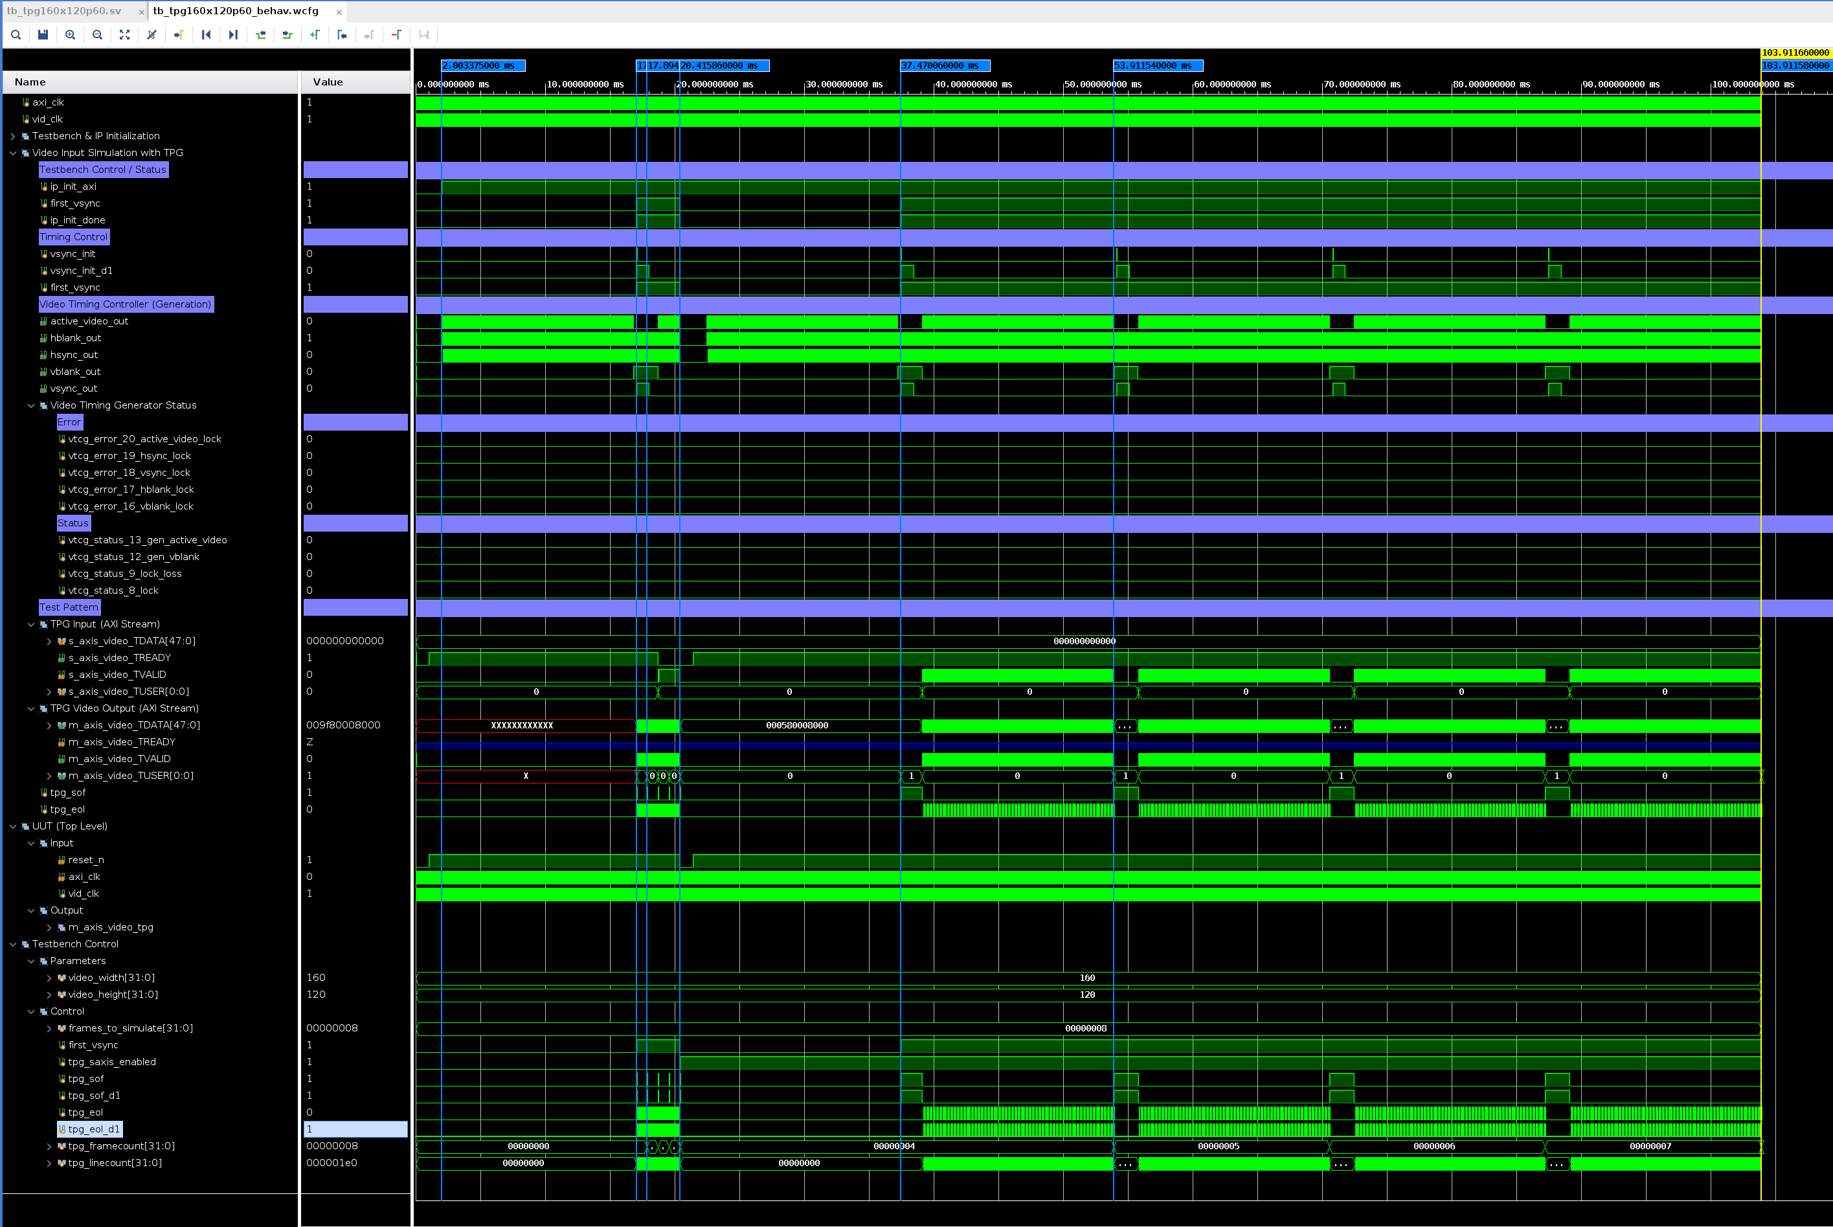The width and height of the screenshot is (1833, 1227).
Task: Click the tpg_linecount value 000001e0
Action: [332, 1163]
